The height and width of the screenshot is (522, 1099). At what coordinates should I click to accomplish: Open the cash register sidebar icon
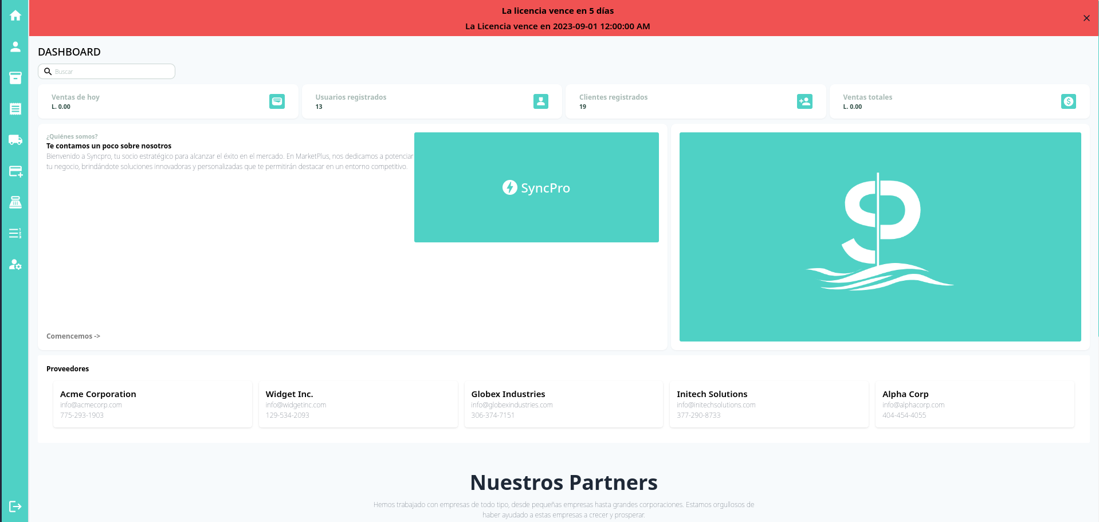pyautogui.click(x=15, y=202)
